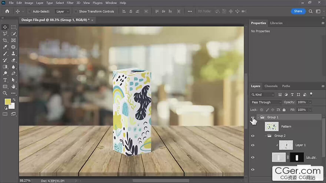The height and width of the screenshot is (183, 326).
Task: Select the Frame tool
Action: point(13,40)
